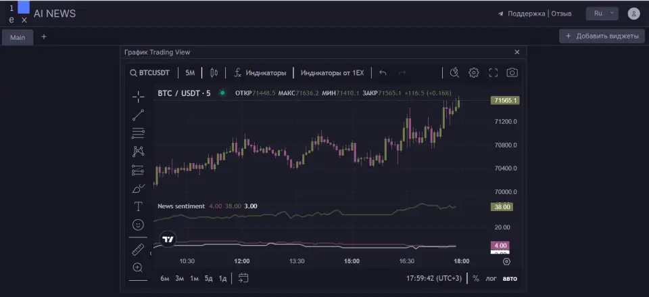Image resolution: width=649 pixels, height=297 pixels.
Task: Enter fullscreen chart mode
Action: tap(493, 73)
